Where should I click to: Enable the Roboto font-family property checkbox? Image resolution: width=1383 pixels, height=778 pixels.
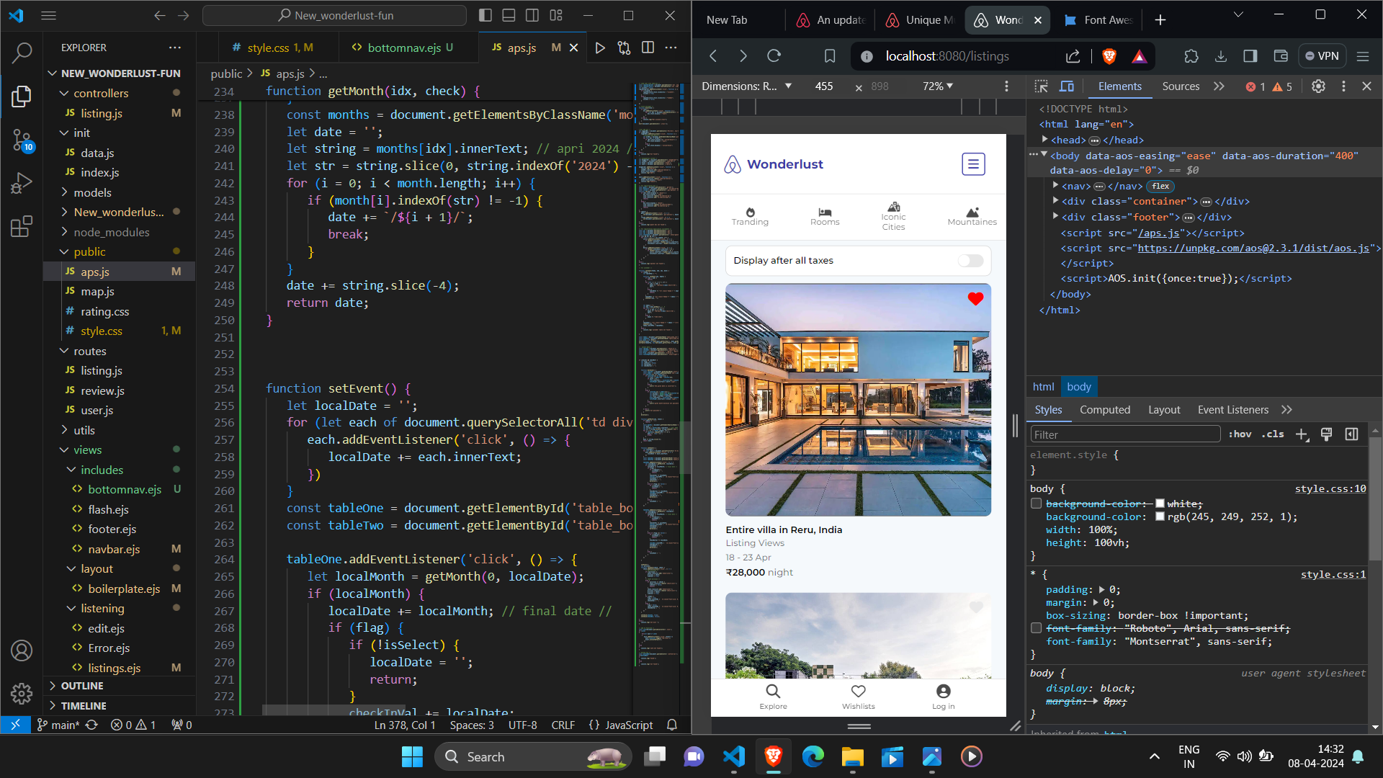click(x=1037, y=628)
